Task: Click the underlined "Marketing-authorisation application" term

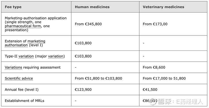Action: coord(36,18)
